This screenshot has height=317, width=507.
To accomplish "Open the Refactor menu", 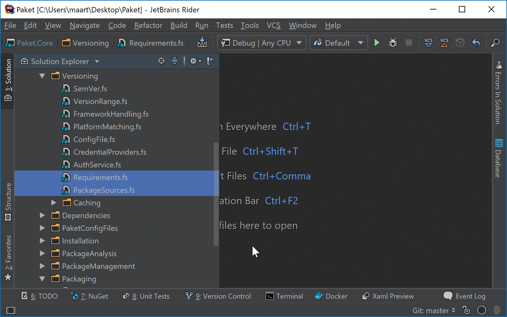I will (148, 25).
